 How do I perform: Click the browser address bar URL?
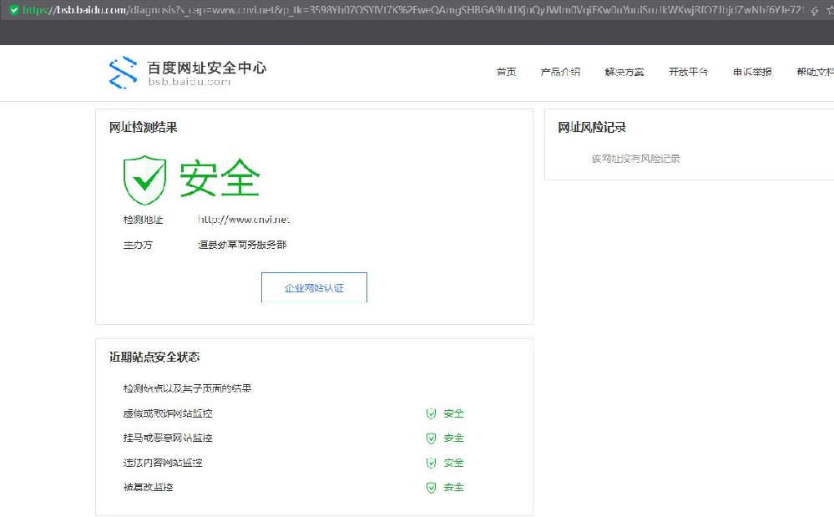pos(412,10)
